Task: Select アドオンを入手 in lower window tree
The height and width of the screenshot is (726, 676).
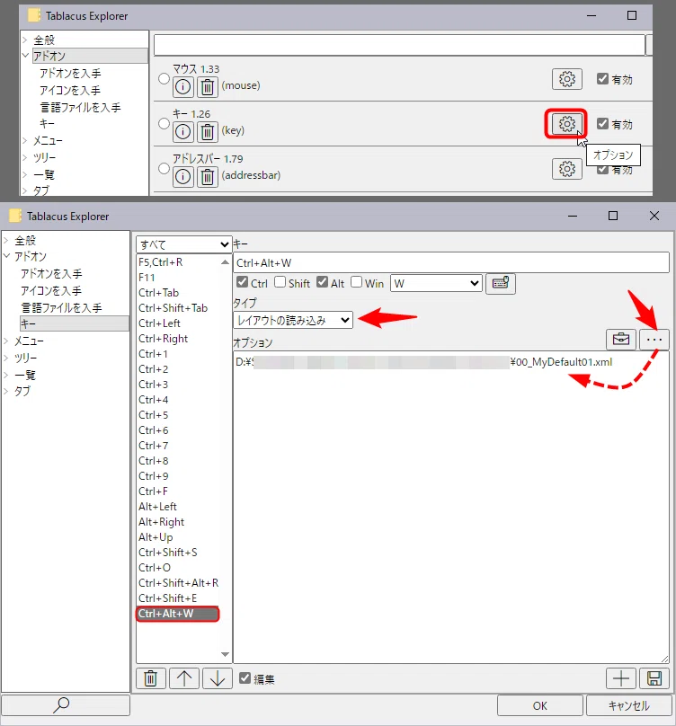Action: pos(51,274)
